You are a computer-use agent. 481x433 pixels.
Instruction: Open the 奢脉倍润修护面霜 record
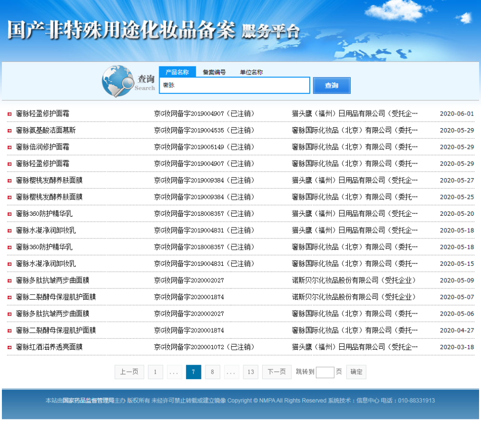tap(42, 147)
